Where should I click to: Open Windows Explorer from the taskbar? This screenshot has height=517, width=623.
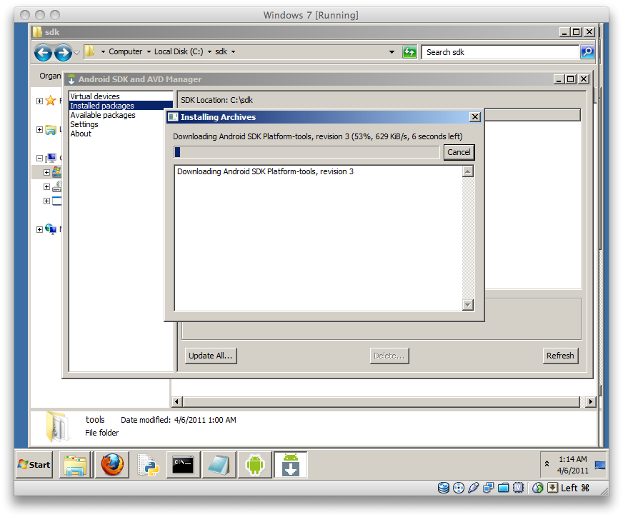[x=76, y=465]
